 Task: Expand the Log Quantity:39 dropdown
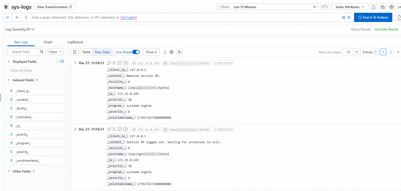pyautogui.click(x=20, y=29)
